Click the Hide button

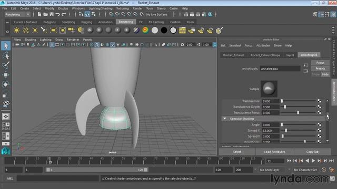pyautogui.click(x=325, y=75)
